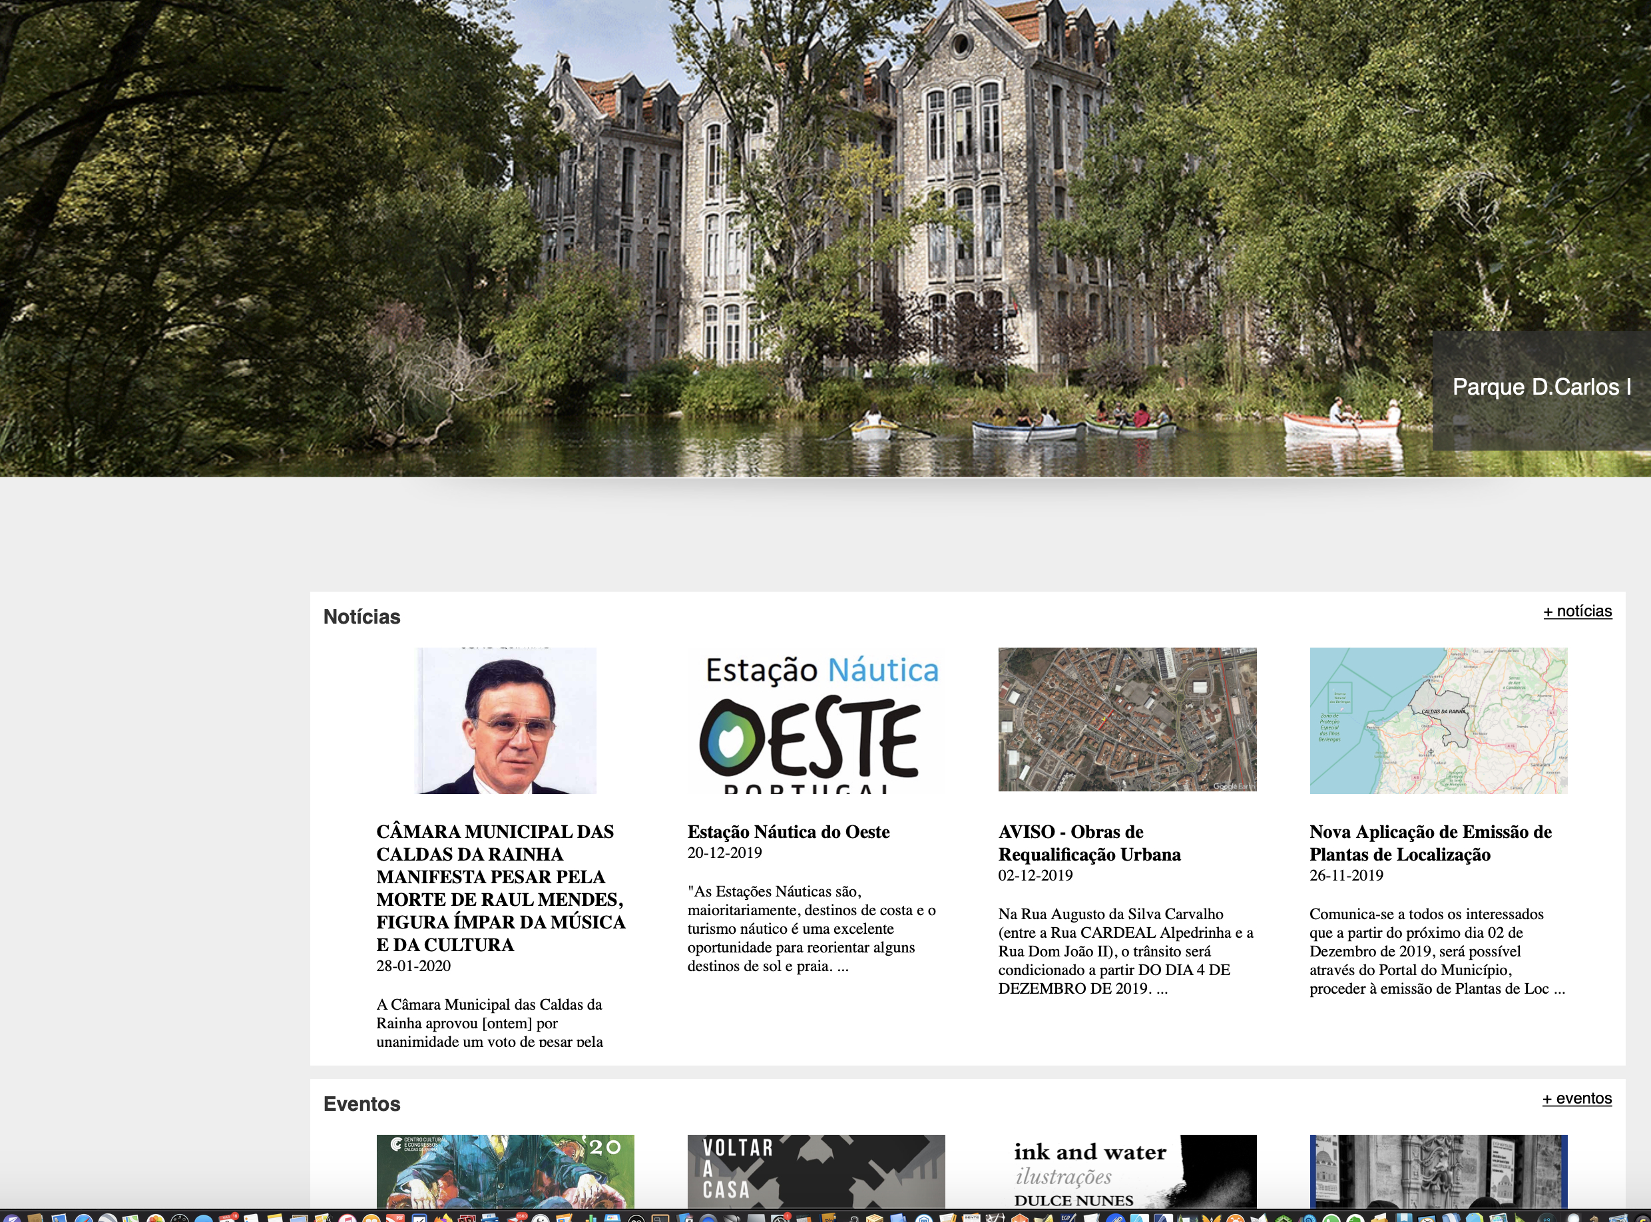Open the 'Voltar a Casa' event poster
The height and width of the screenshot is (1222, 1651).
(816, 1170)
